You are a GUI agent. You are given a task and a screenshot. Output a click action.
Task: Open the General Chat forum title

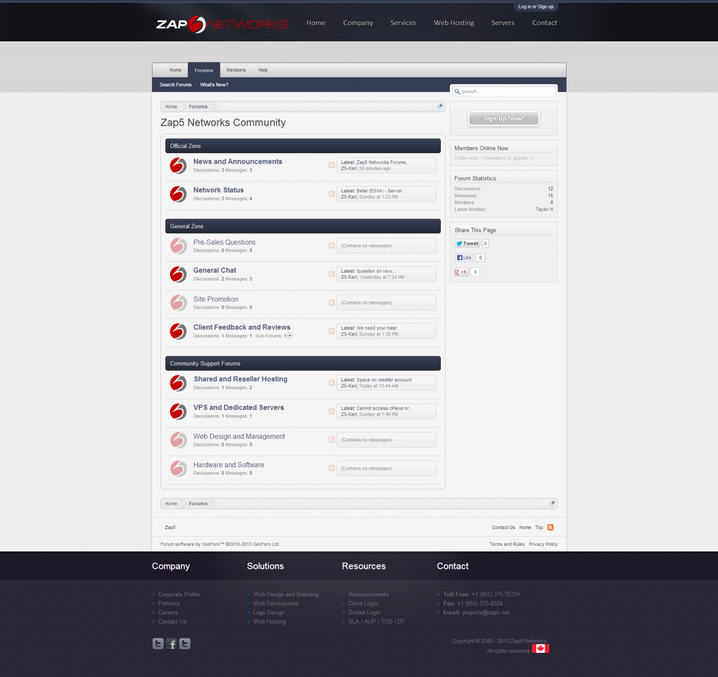pos(215,270)
